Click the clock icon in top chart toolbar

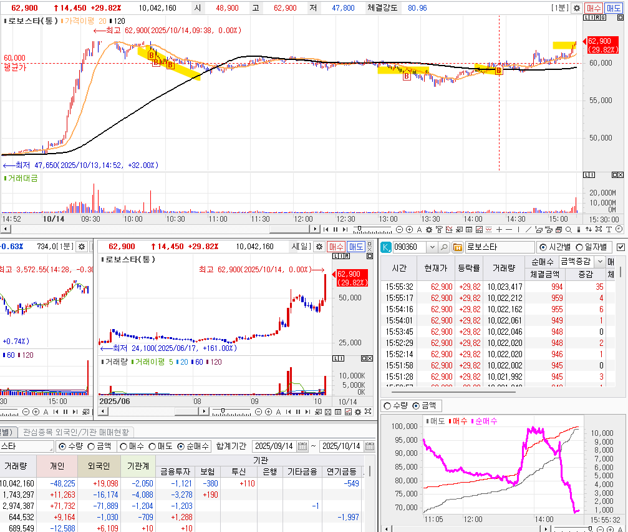pyautogui.click(x=619, y=229)
